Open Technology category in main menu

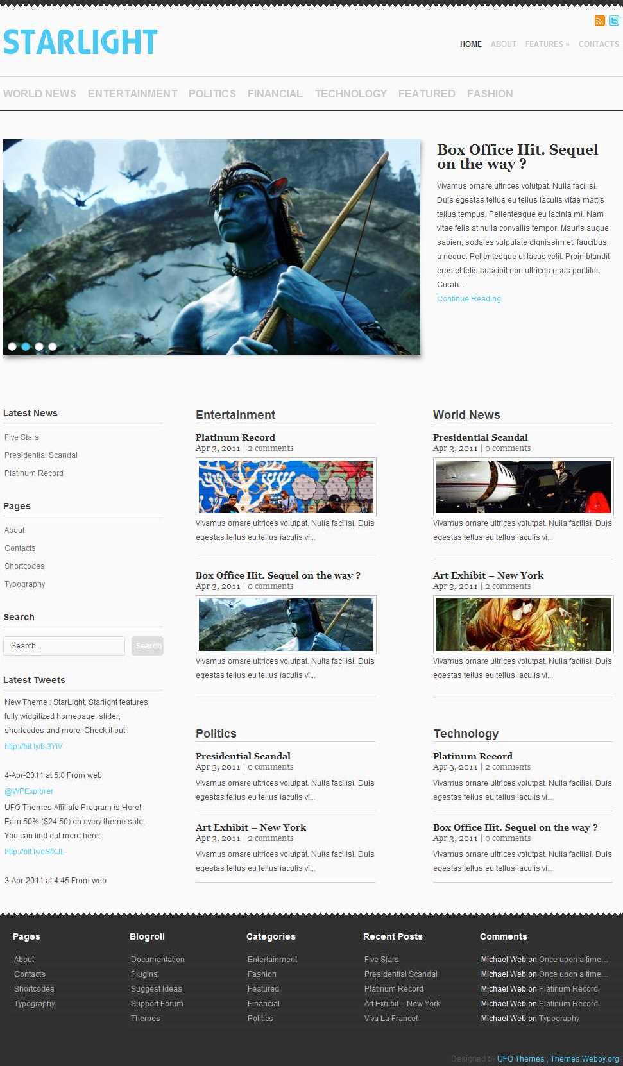351,94
